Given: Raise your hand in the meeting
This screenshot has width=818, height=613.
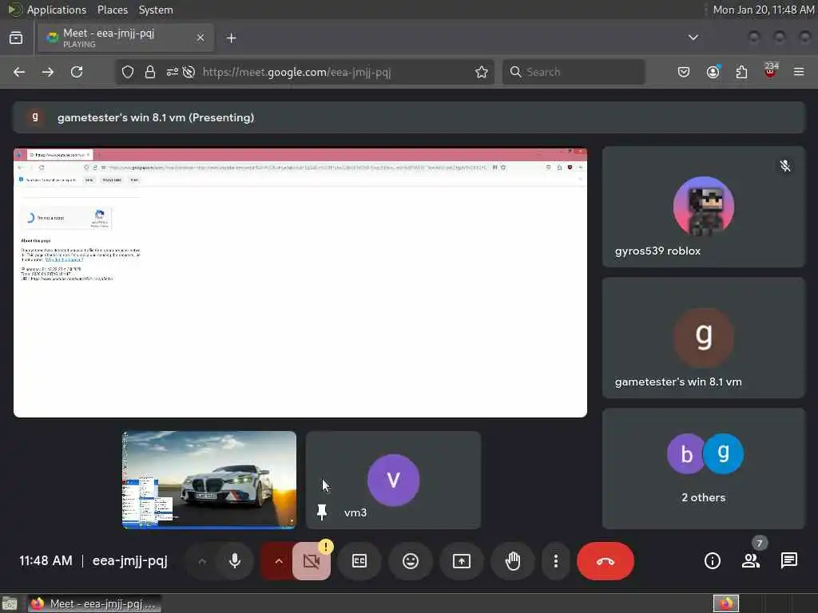Looking at the screenshot, I should 513,561.
